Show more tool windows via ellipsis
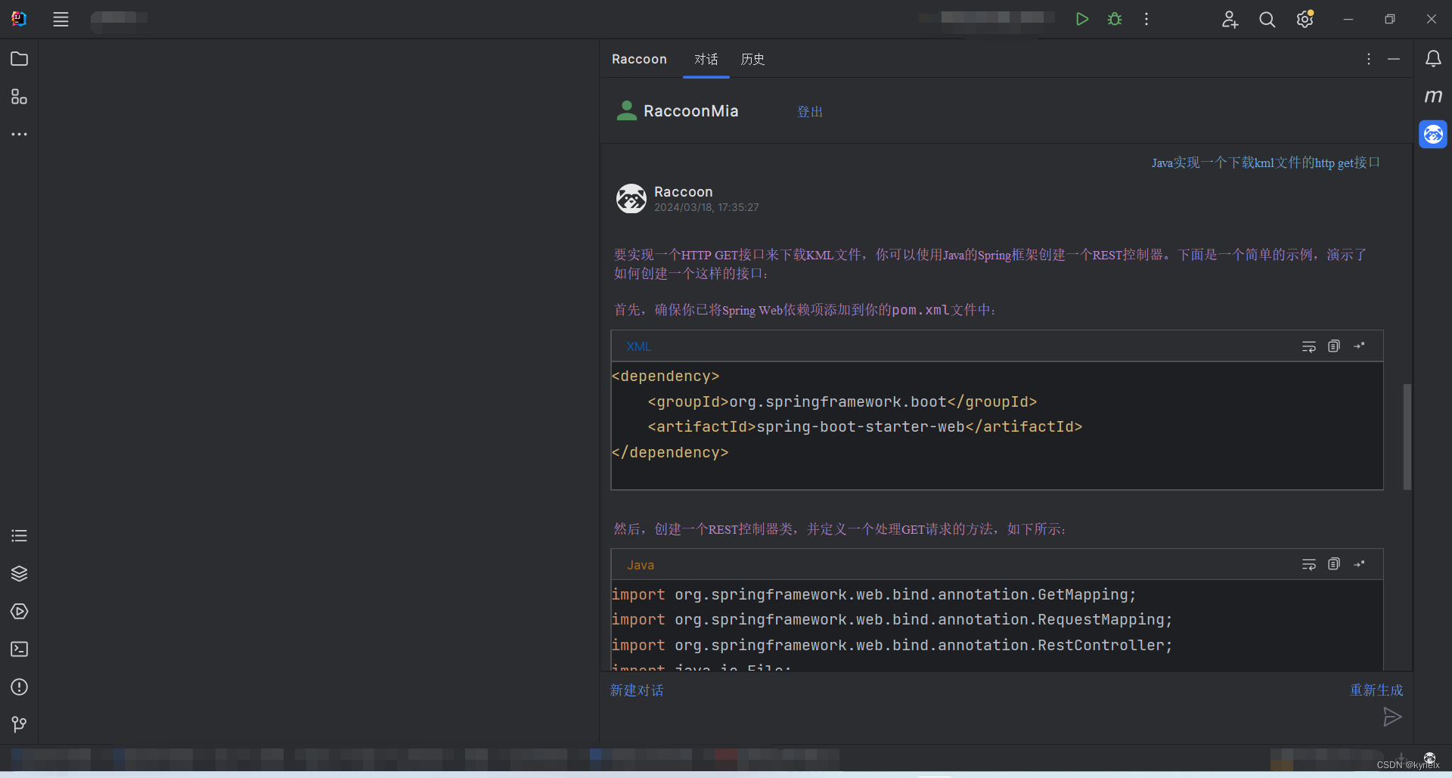The height and width of the screenshot is (778, 1452). point(20,135)
